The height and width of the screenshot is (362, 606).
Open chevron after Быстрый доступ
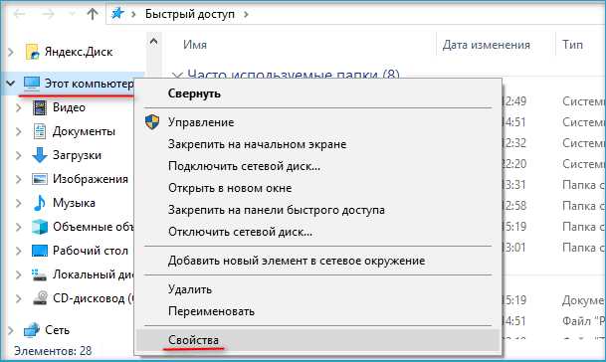tap(246, 15)
